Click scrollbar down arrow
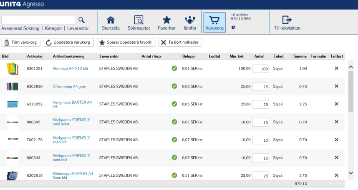The width and height of the screenshot is (358, 190). 351,173
